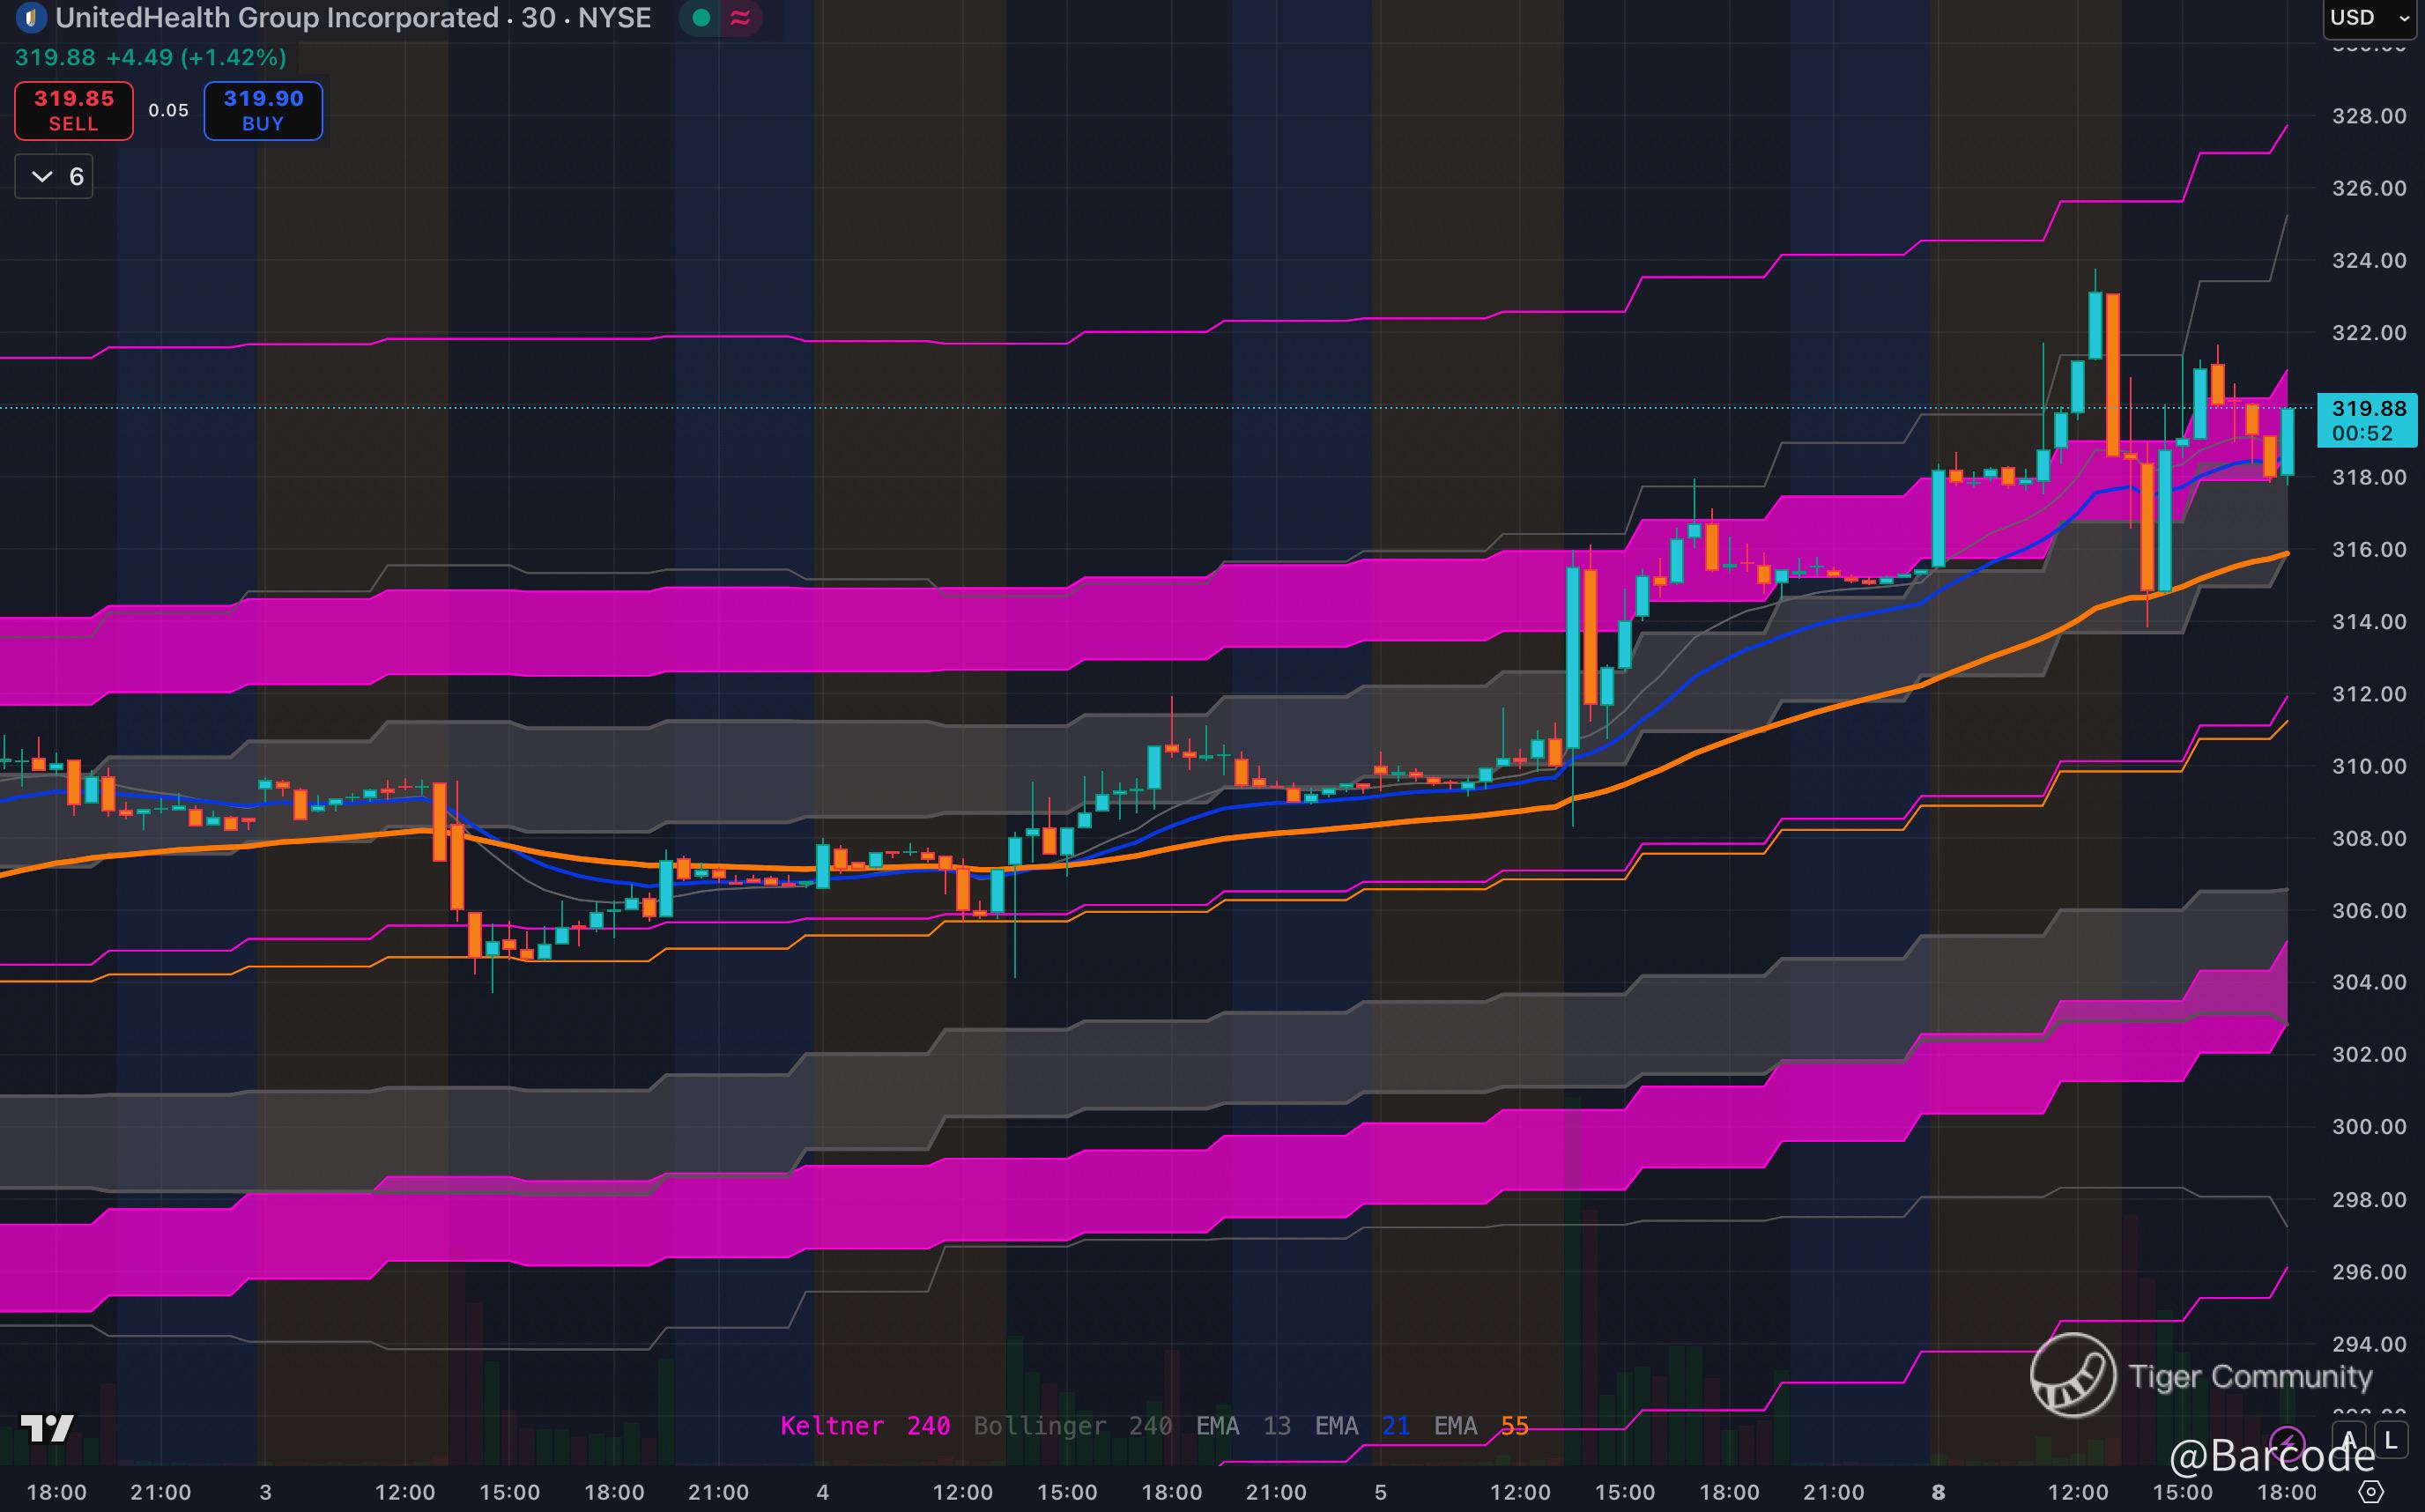Screen dimensions: 2425x1512
Task: Click the EMA 55 indicator label
Action: 1480,1426
